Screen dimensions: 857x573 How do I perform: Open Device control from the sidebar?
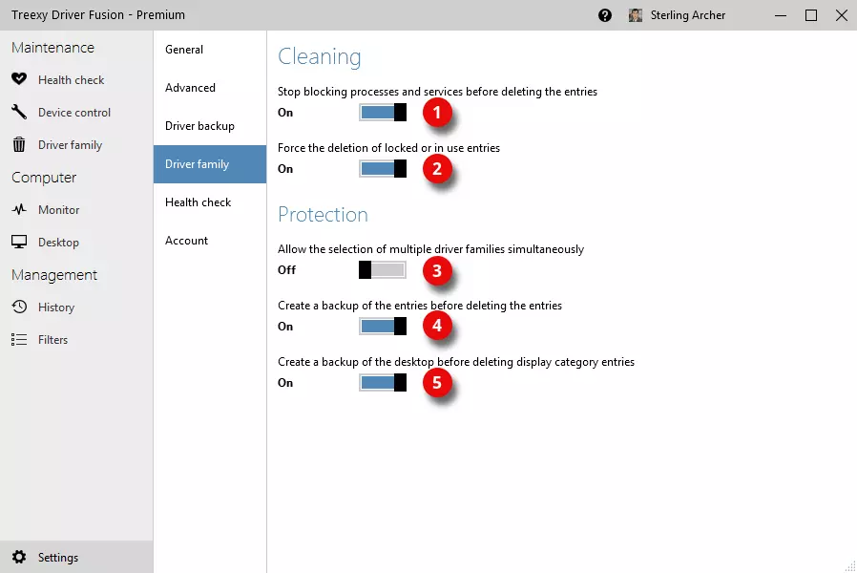74,112
